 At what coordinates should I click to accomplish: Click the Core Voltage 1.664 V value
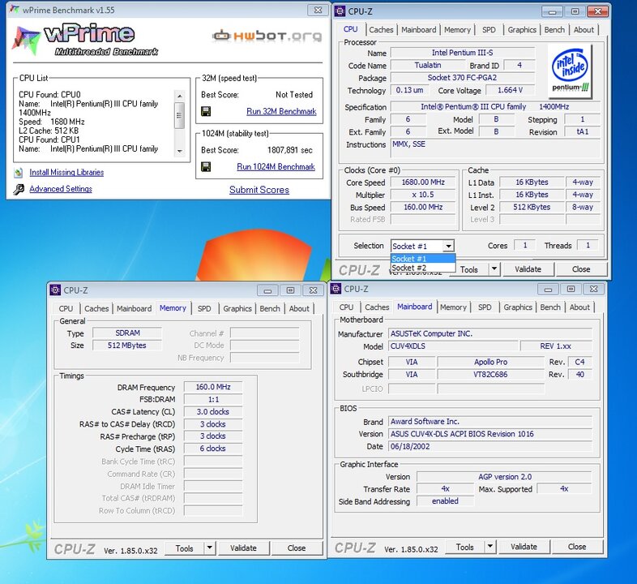(x=510, y=90)
